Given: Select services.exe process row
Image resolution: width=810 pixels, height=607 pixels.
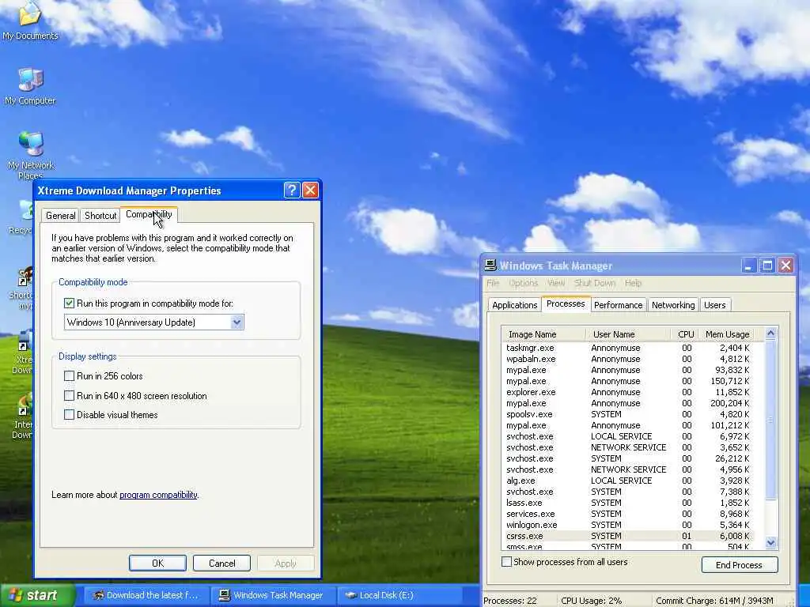Looking at the screenshot, I should point(627,514).
